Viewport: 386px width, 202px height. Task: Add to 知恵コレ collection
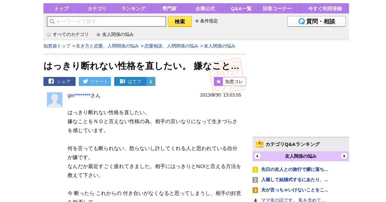click(230, 81)
